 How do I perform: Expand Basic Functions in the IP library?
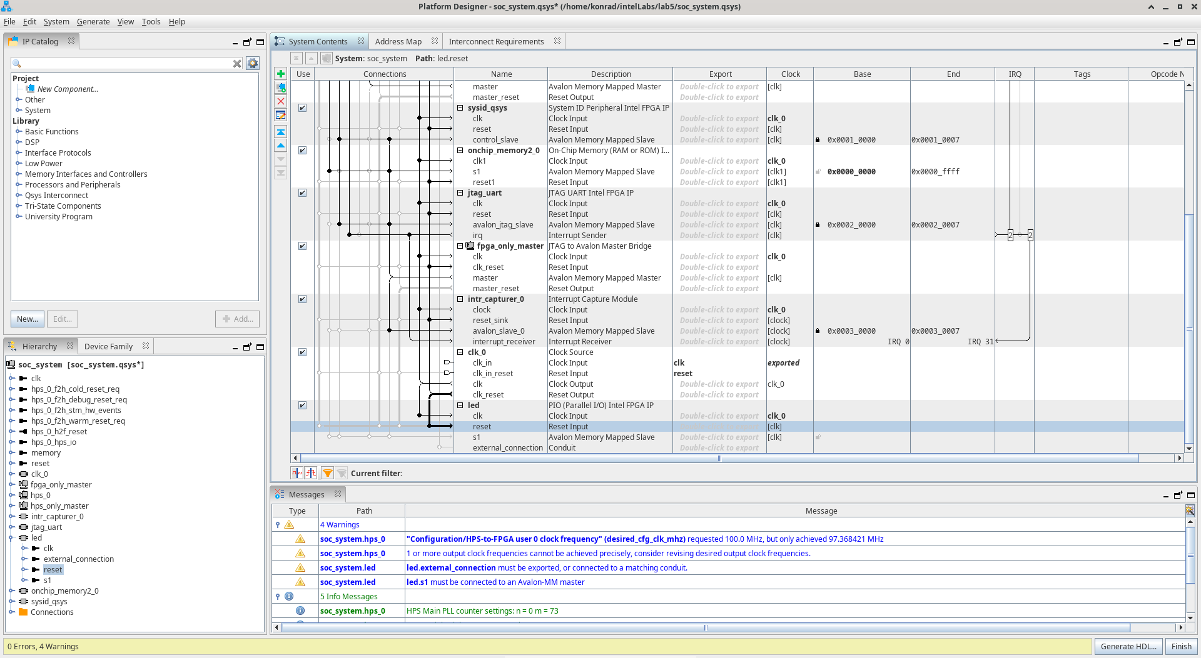click(19, 132)
